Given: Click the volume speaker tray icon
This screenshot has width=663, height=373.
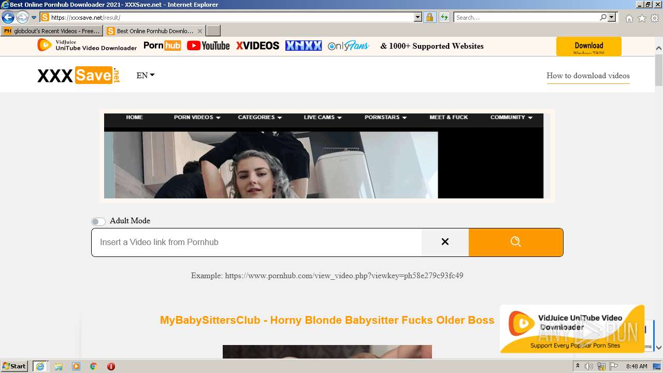Looking at the screenshot, I should [589, 366].
